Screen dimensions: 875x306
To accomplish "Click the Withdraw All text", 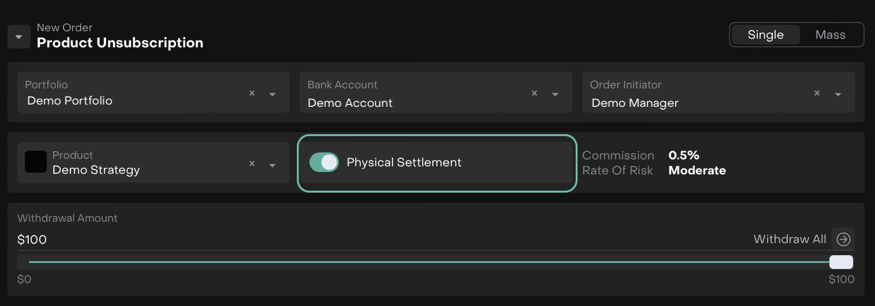I will pos(790,239).
